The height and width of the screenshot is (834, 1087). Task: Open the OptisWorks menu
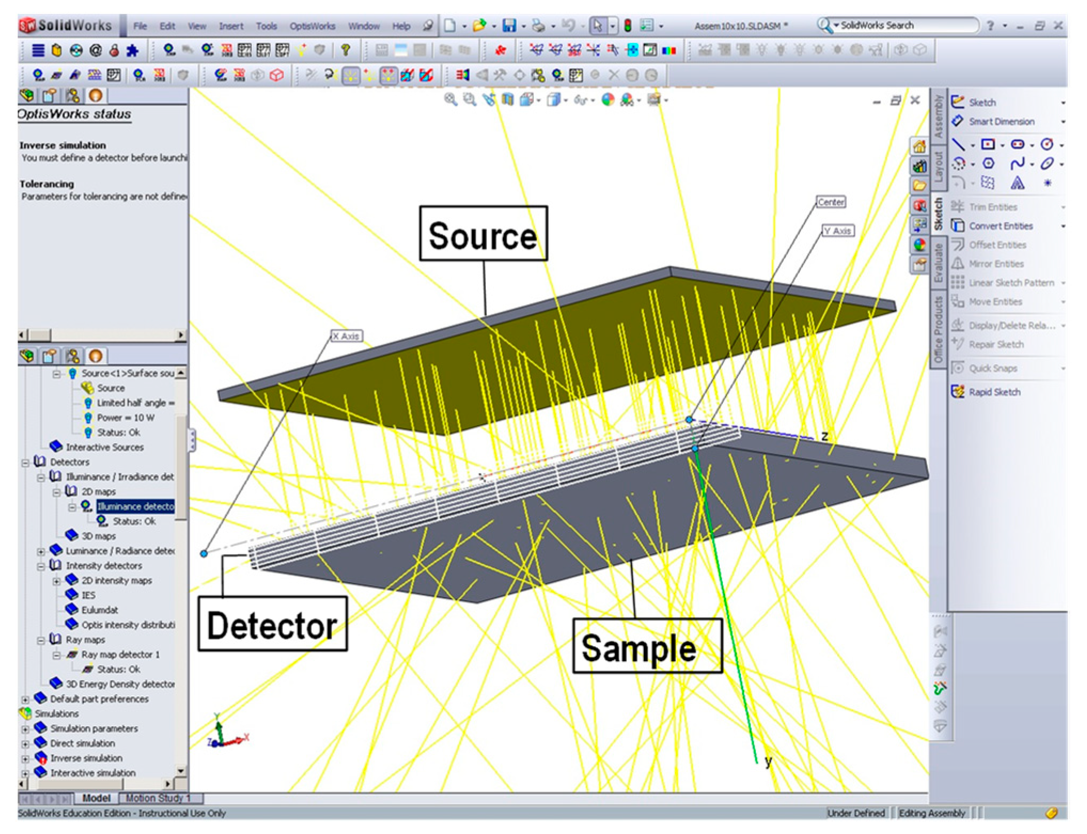[312, 26]
